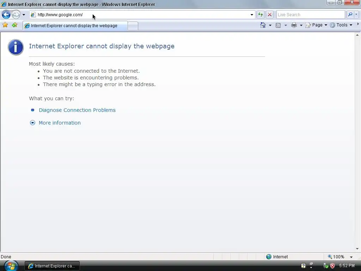Click 'The website is encountering problems.' text
The width and height of the screenshot is (361, 271).
tap(91, 78)
